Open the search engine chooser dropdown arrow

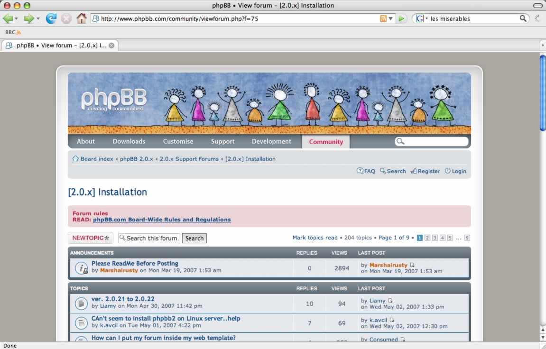pos(426,19)
